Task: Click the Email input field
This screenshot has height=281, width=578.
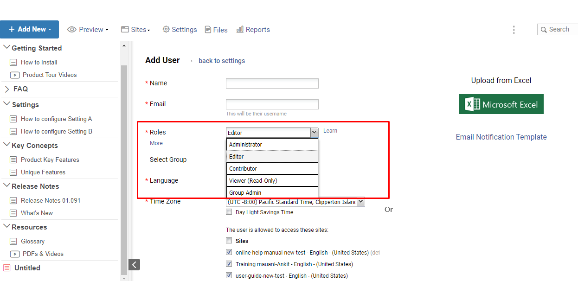Action: tap(272, 104)
